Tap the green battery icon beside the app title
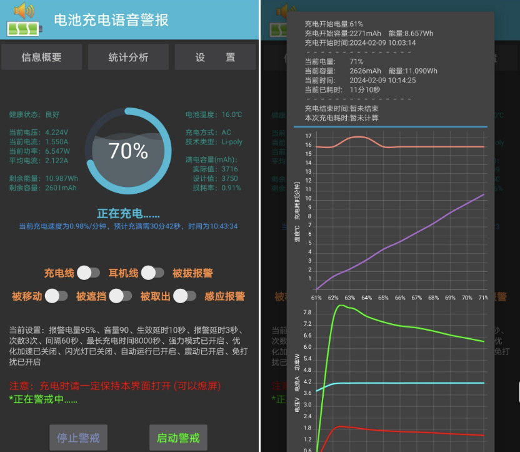520x452 pixels. (x=25, y=29)
